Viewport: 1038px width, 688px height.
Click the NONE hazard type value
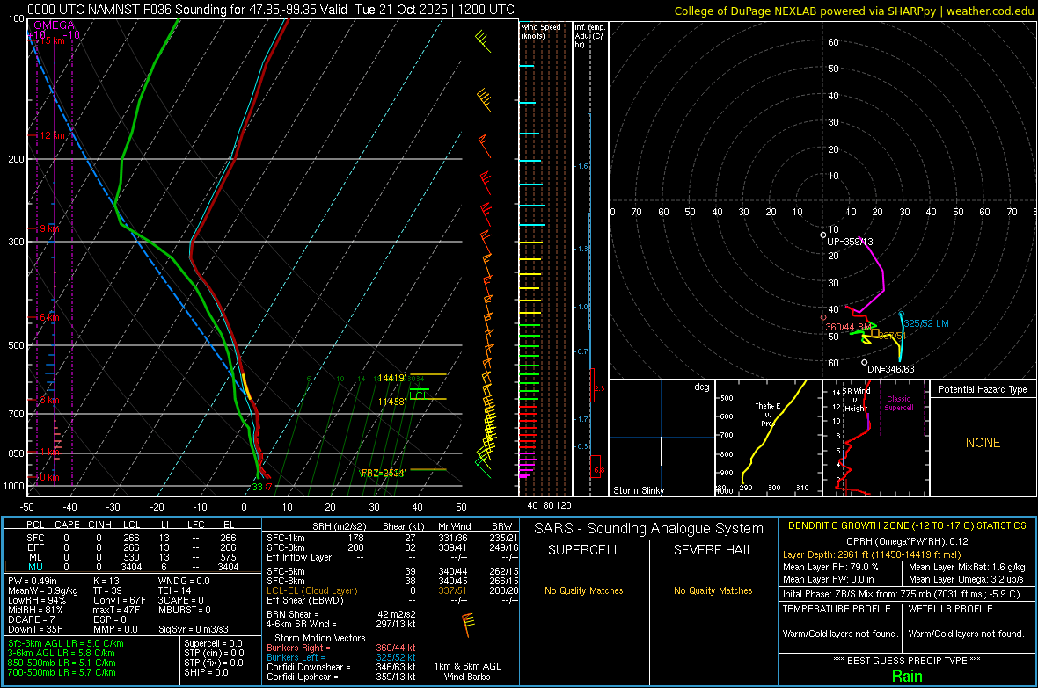(983, 443)
